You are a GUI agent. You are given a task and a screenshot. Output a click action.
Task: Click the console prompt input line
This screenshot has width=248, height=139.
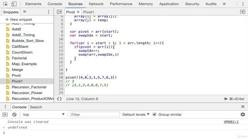tap(124, 133)
